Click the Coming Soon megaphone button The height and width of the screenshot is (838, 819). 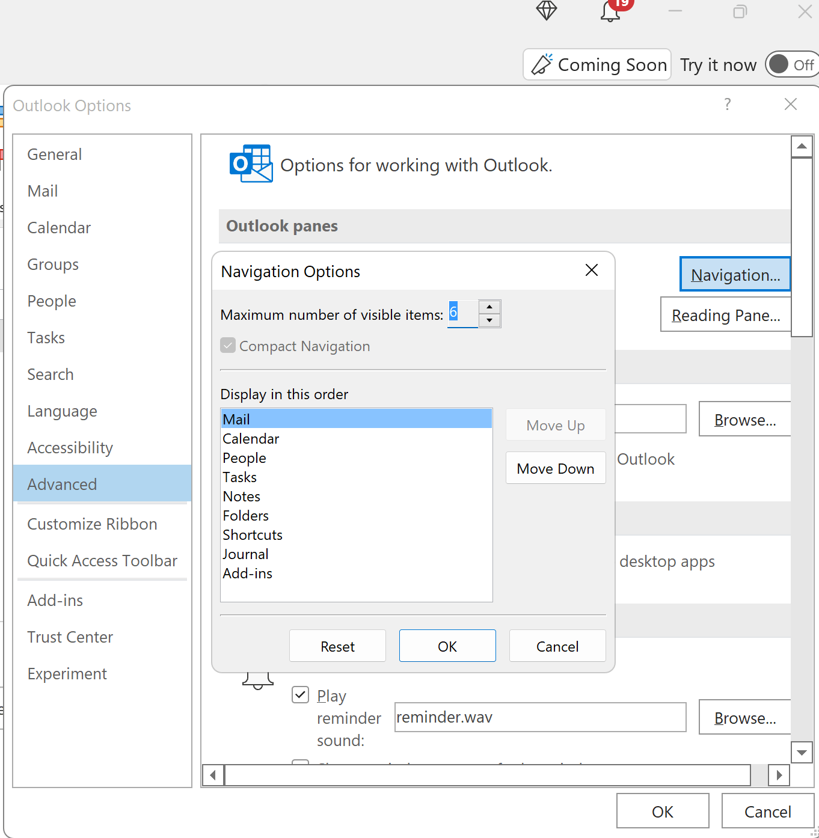[597, 64]
